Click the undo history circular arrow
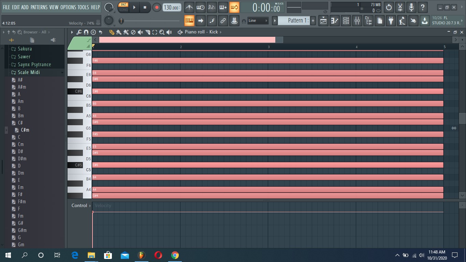Image resolution: width=466 pixels, height=262 pixels. tap(389, 7)
